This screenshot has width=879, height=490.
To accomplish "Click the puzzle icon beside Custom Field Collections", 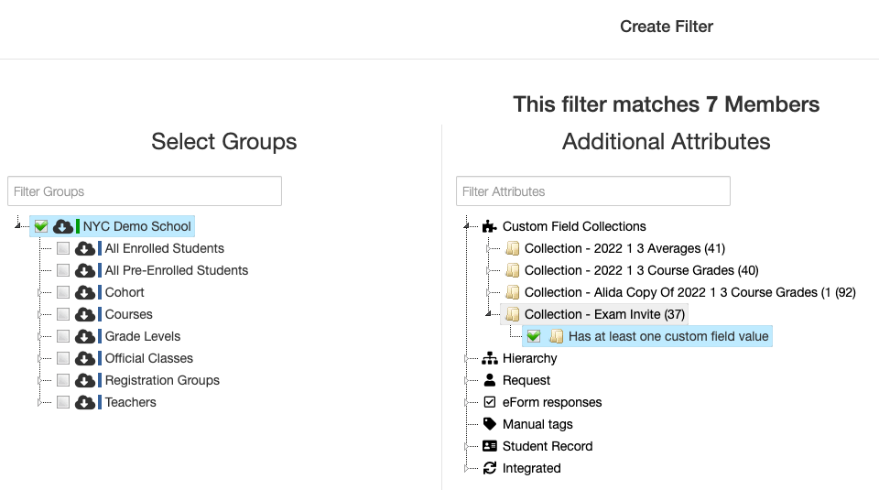I will [489, 226].
